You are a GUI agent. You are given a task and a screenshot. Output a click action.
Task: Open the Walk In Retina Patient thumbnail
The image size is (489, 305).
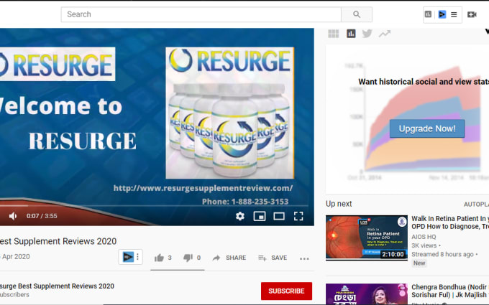click(367, 238)
